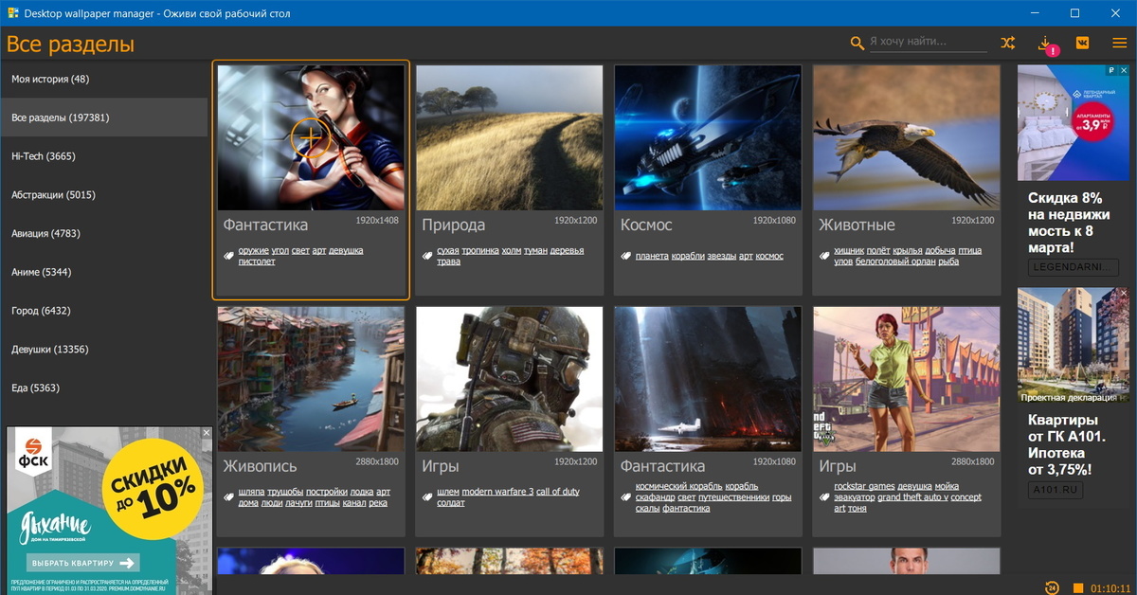Click the 'modern warfare 3' tag link
Image resolution: width=1137 pixels, height=595 pixels.
tap(497, 492)
